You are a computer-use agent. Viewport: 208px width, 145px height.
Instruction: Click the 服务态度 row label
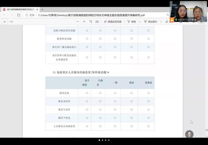pyautogui.click(x=64, y=93)
